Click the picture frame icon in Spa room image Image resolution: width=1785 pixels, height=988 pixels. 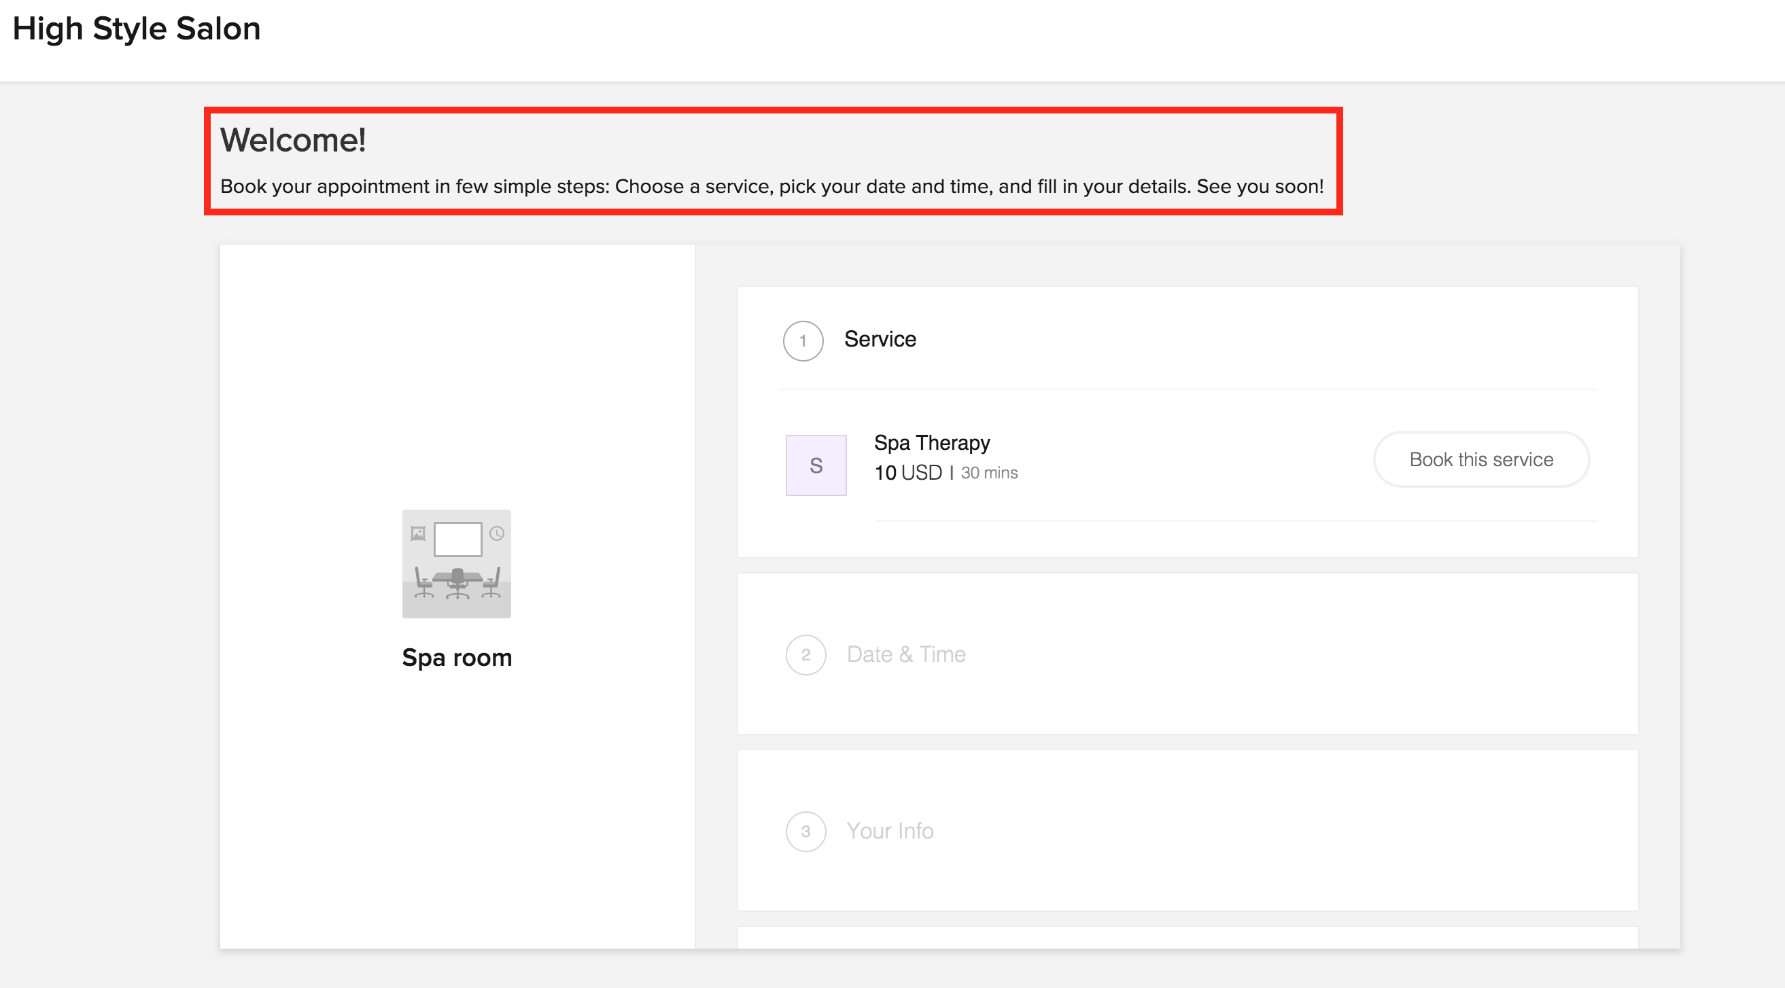[x=418, y=533]
